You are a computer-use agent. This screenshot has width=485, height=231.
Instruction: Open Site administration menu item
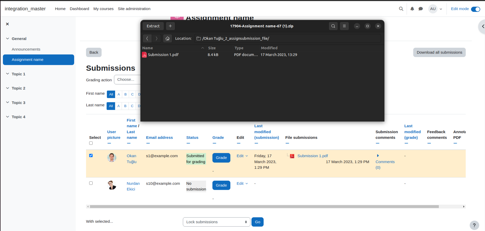pyautogui.click(x=134, y=9)
